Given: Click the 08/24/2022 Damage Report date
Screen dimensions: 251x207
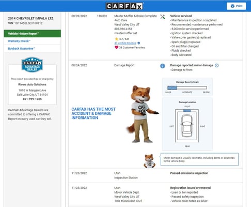Looking at the screenshot, I should click(79, 65).
